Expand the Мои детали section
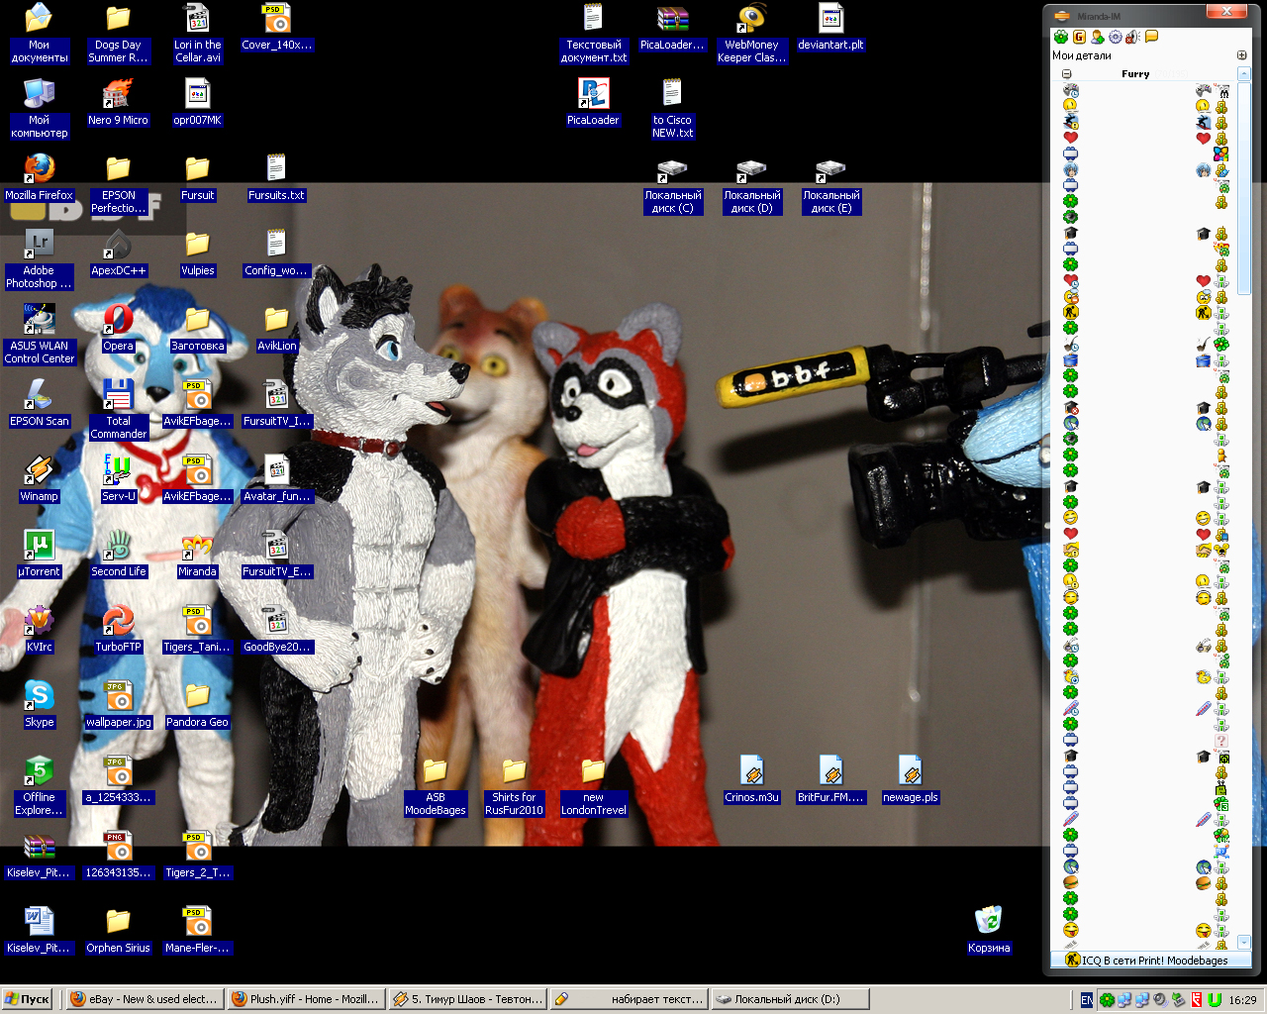Image resolution: width=1267 pixels, height=1014 pixels. click(x=1241, y=55)
